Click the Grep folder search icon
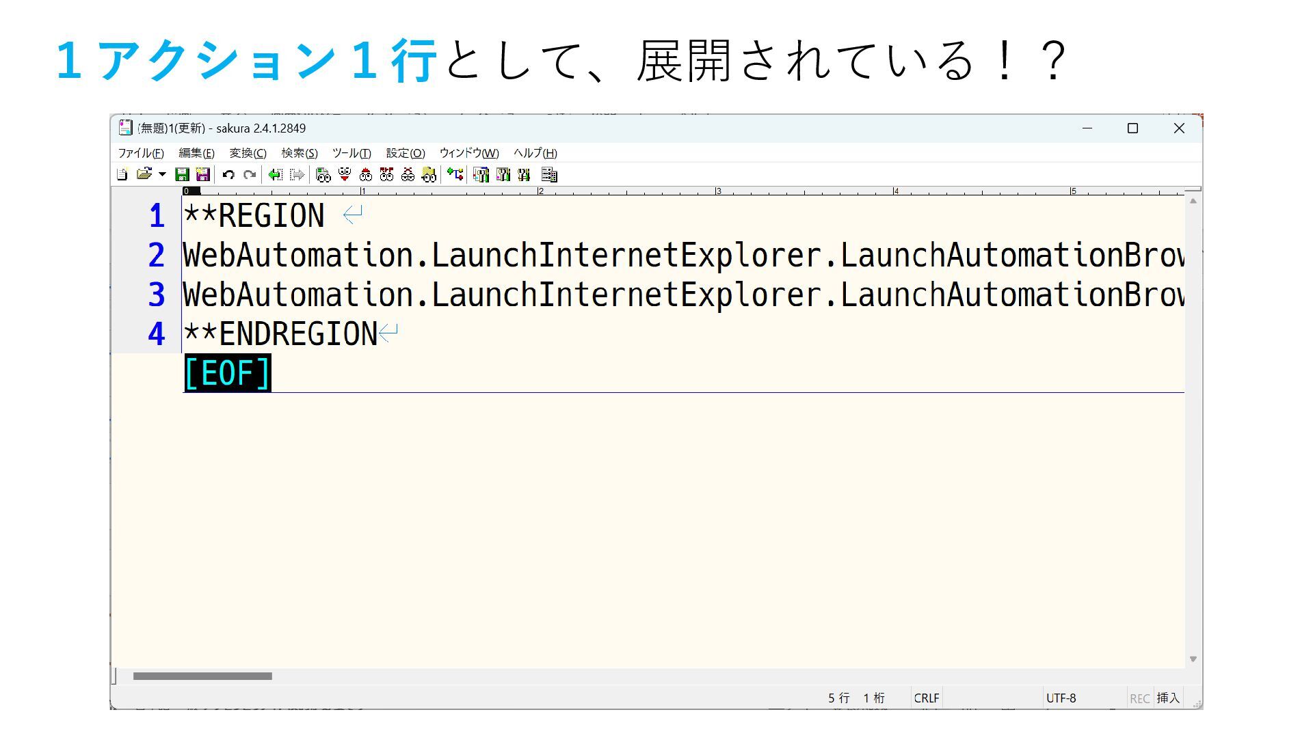The width and height of the screenshot is (1313, 738). [x=429, y=175]
